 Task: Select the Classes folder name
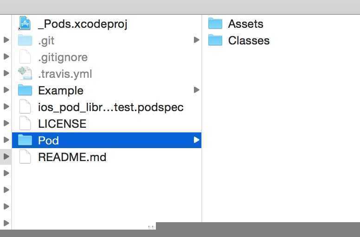249,41
